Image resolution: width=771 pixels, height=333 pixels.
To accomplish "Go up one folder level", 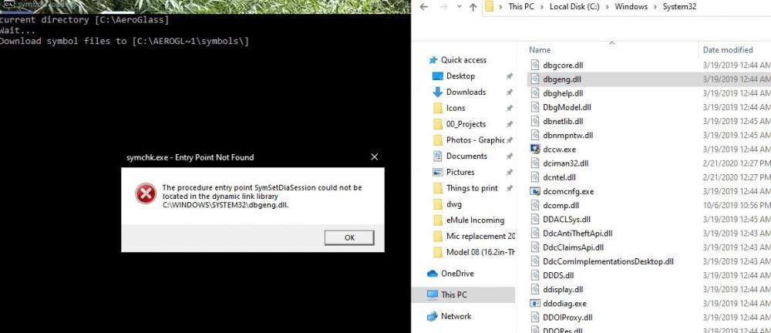I will click(x=473, y=7).
